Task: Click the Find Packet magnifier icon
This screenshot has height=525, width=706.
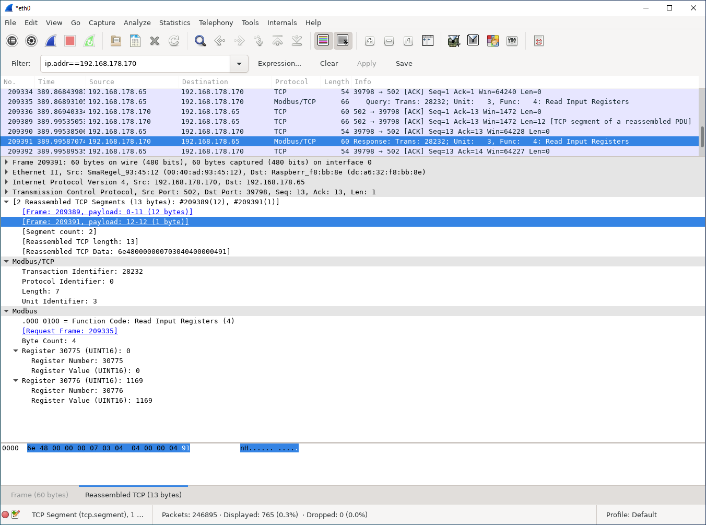Action: (200, 41)
